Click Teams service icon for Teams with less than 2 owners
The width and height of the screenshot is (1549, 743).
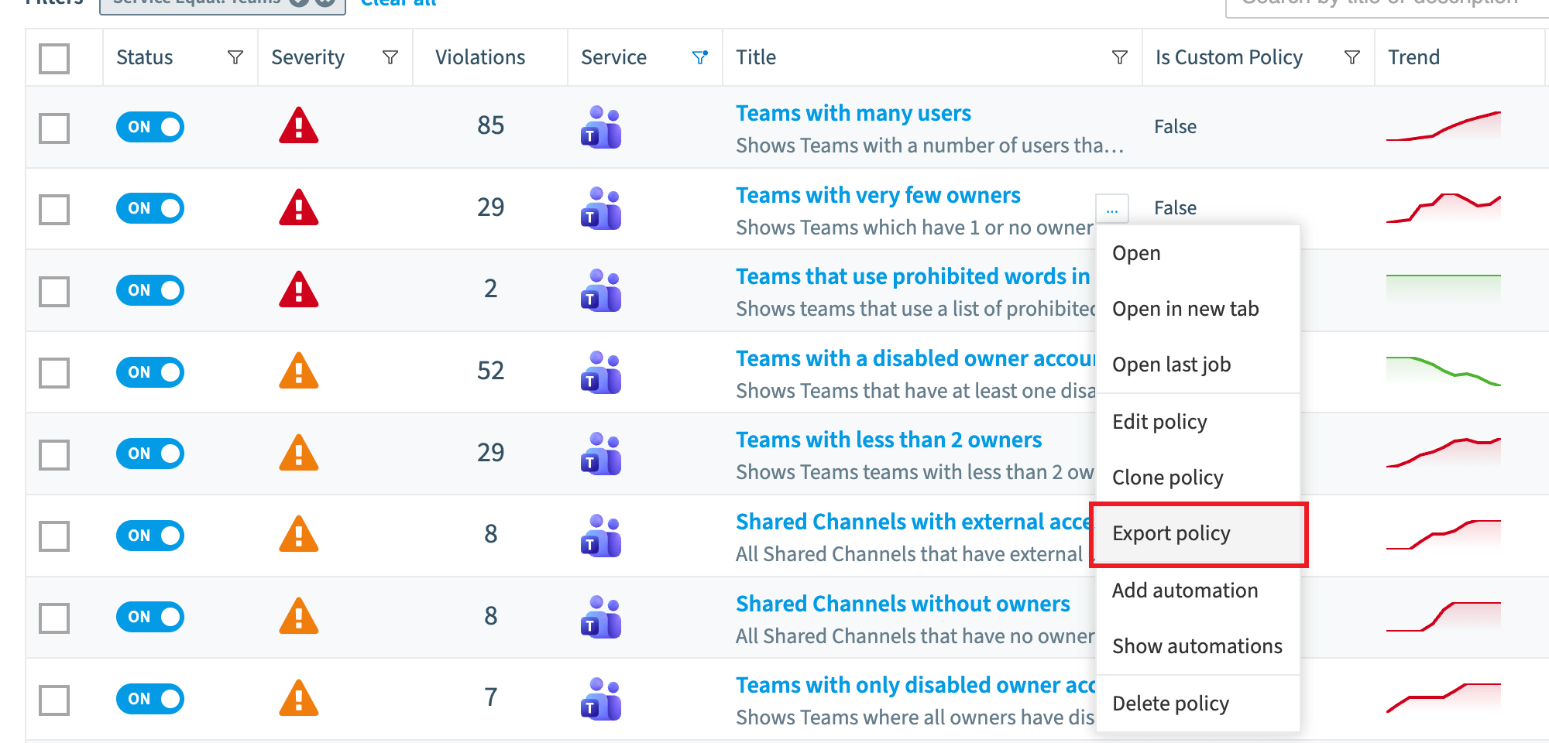[601, 454]
